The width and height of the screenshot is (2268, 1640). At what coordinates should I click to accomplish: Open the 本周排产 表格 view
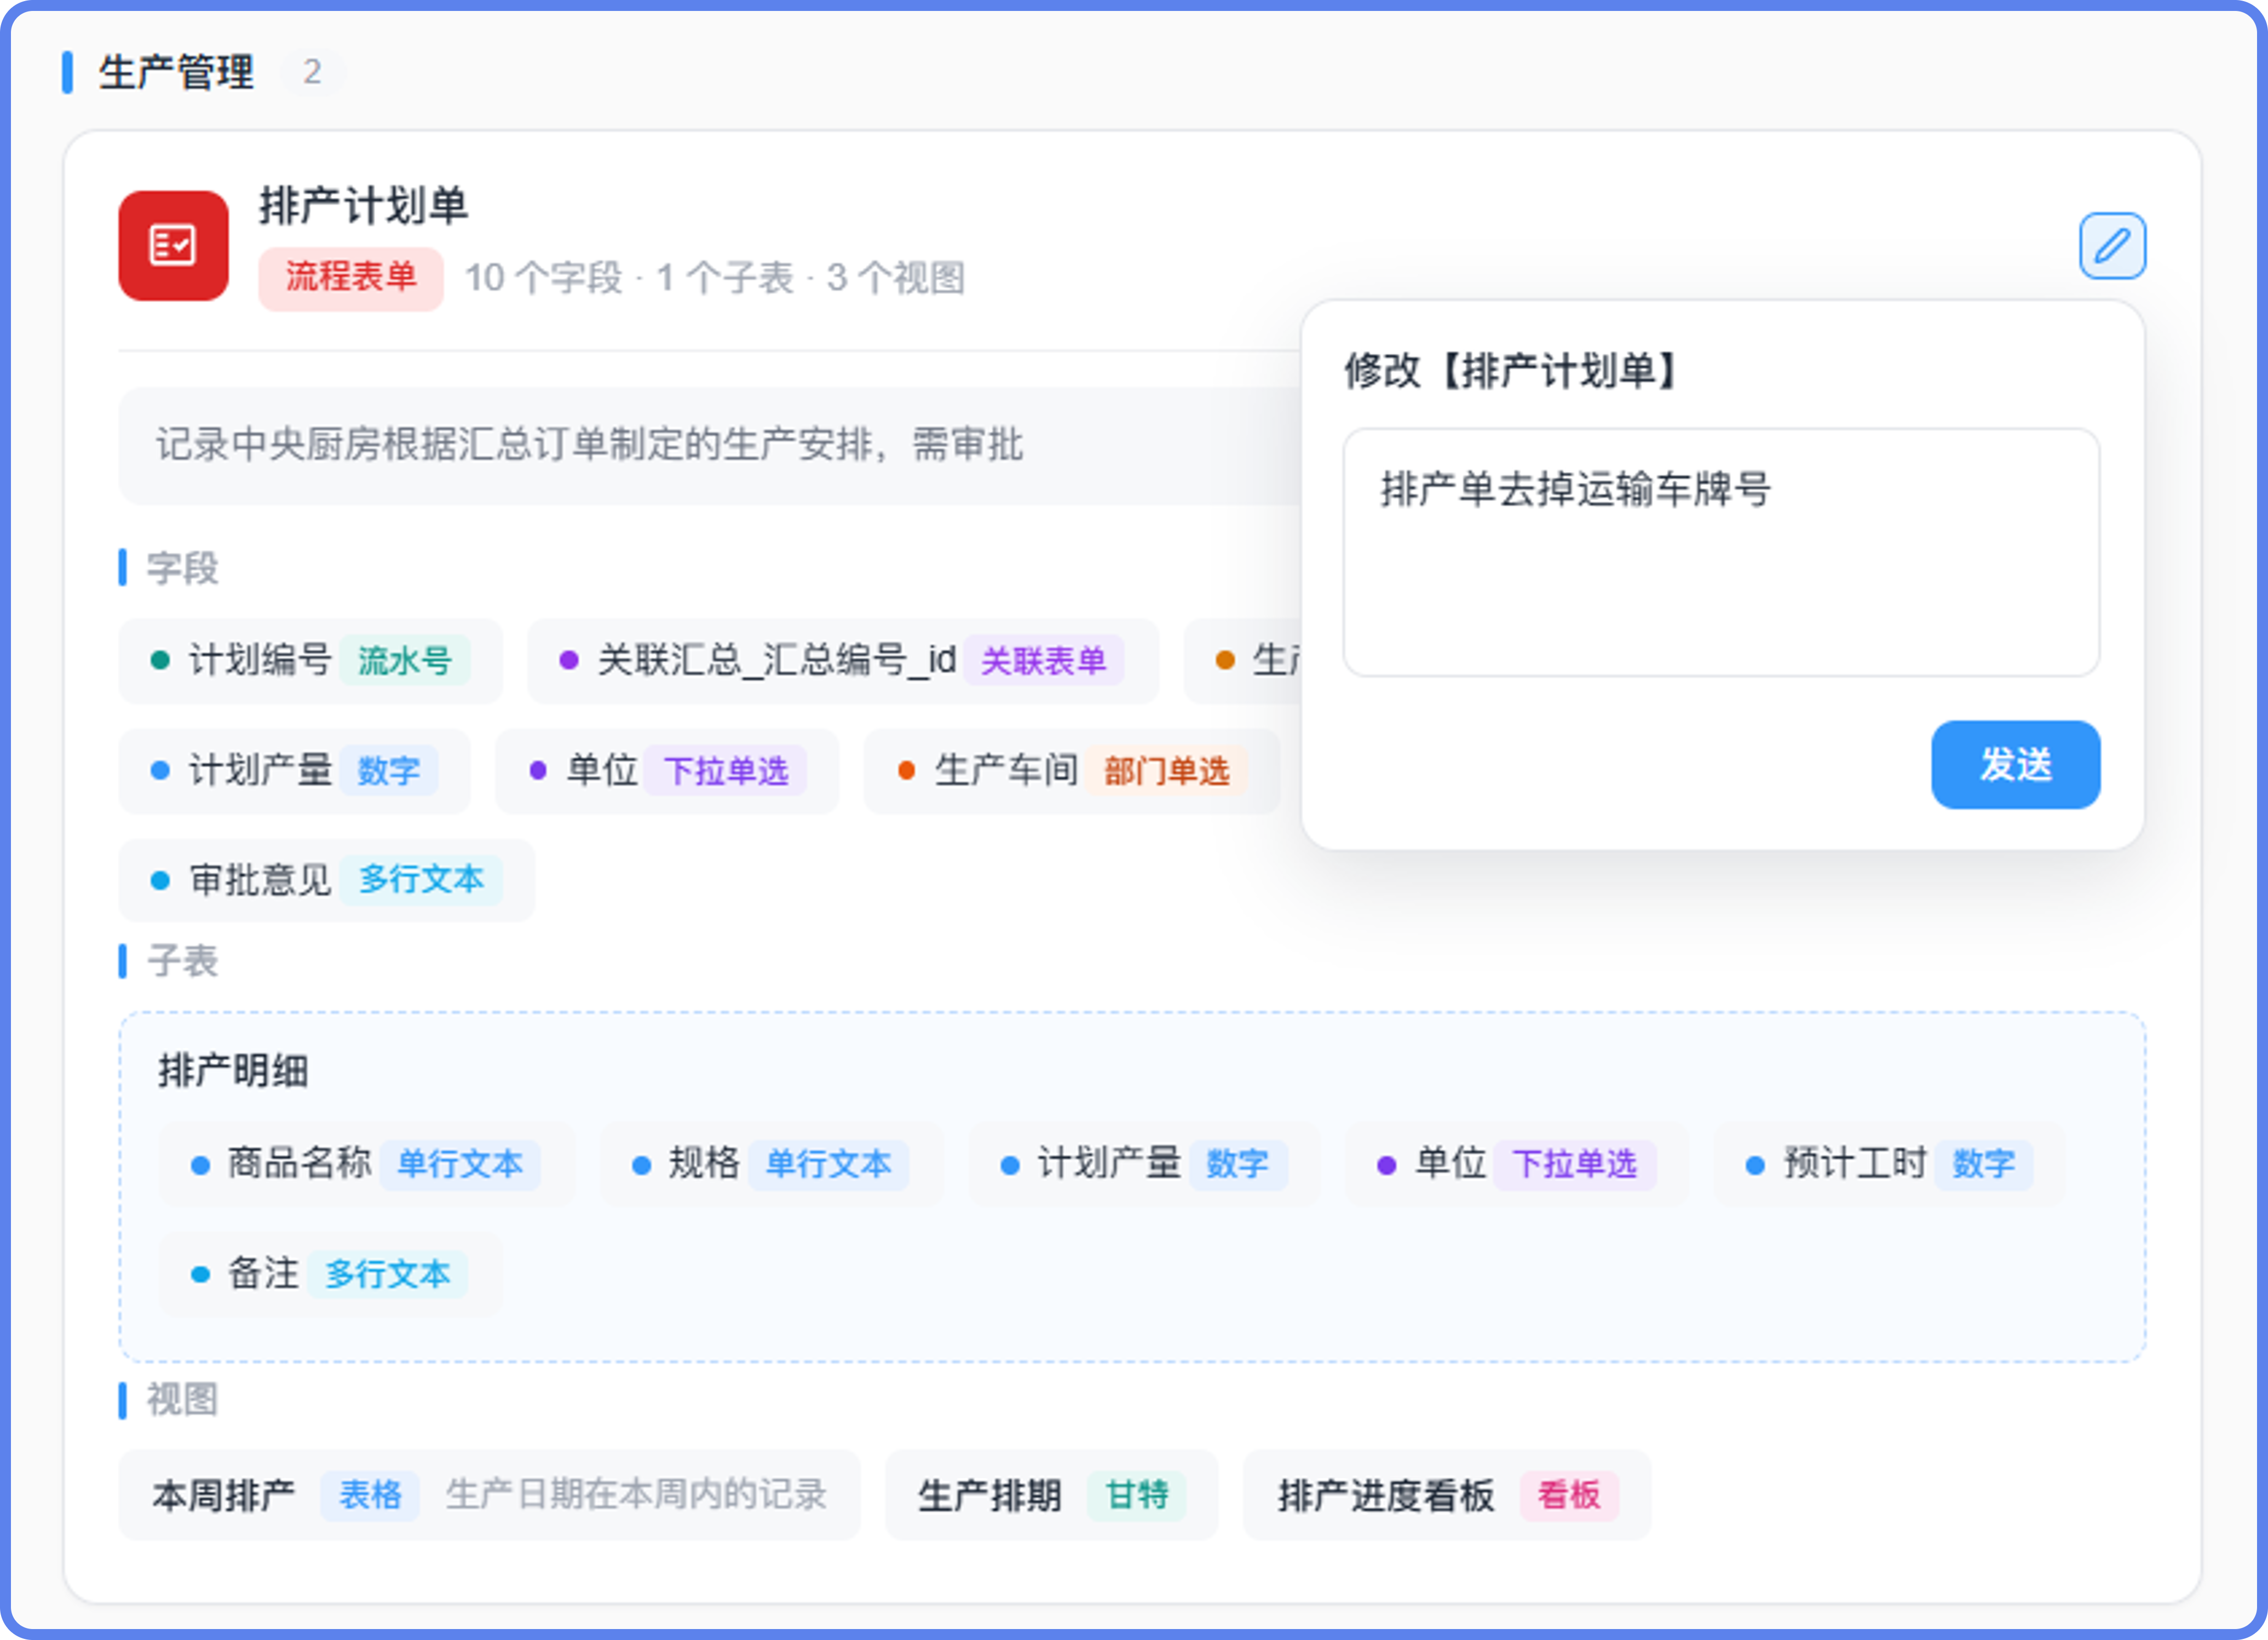click(x=489, y=1495)
